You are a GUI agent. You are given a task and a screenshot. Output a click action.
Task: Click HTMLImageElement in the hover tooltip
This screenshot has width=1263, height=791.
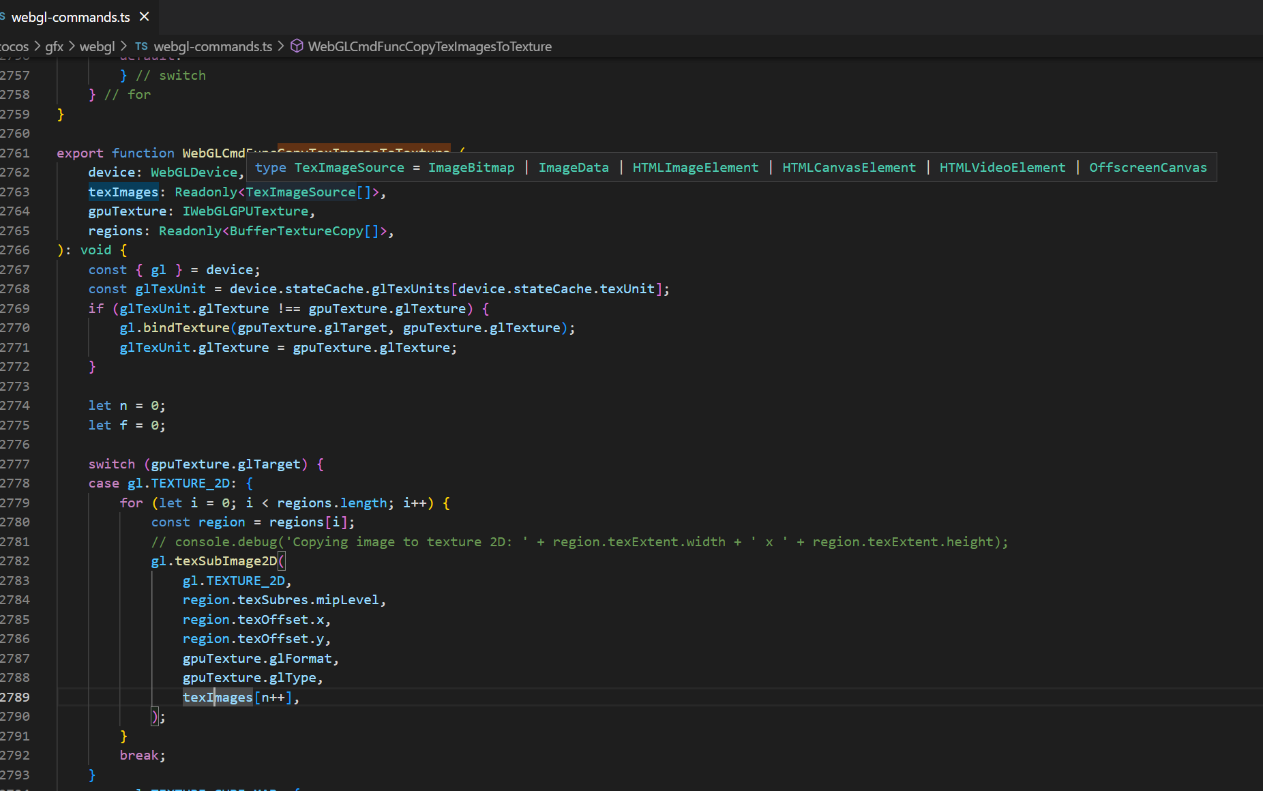696,168
